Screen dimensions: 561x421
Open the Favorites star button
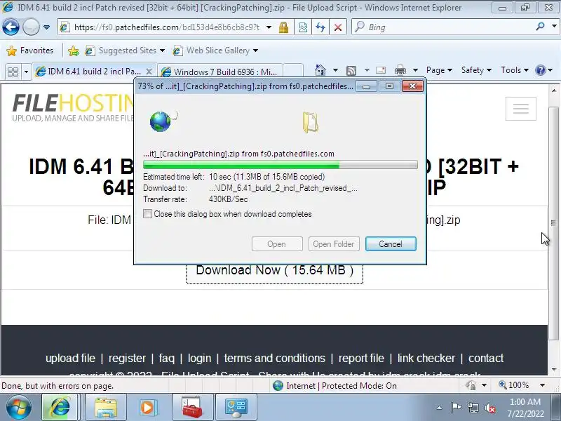click(30, 51)
